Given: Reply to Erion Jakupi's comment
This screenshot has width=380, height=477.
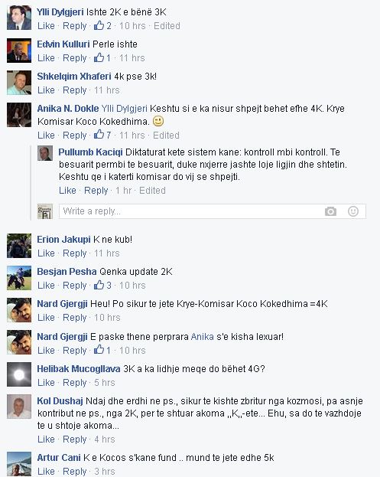Looking at the screenshot, I should pyautogui.click(x=75, y=253).
